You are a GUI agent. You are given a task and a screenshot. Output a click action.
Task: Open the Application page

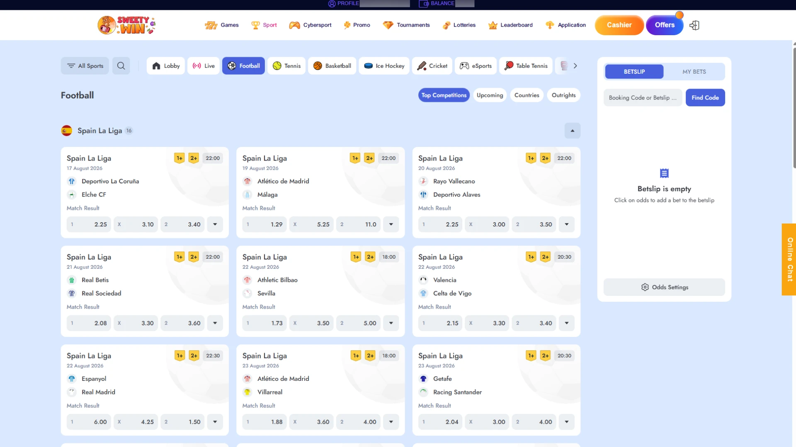[565, 25]
